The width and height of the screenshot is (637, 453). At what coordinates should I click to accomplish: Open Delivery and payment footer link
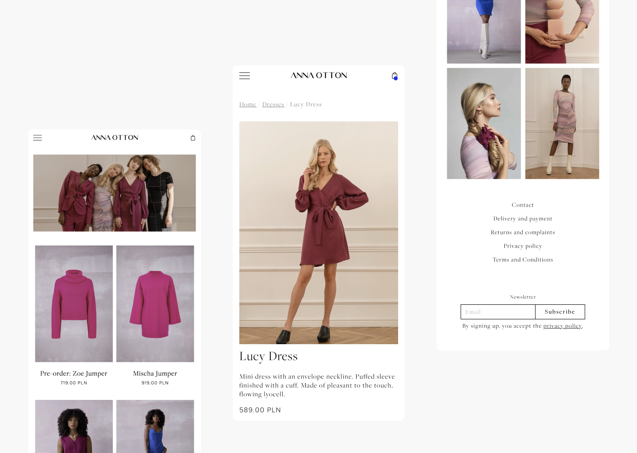click(x=523, y=219)
